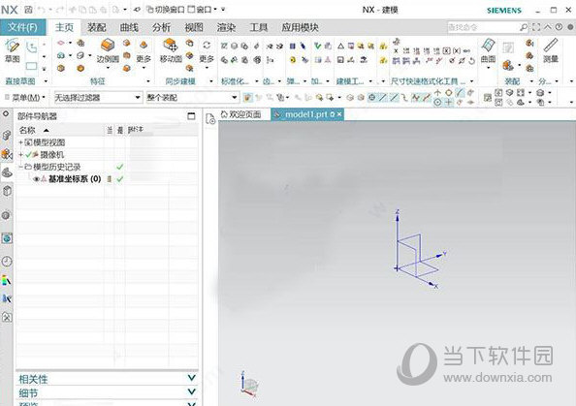Image resolution: width=576 pixels, height=406 pixels.
Task: Open the history clock sidebar icon
Action: tap(7, 261)
